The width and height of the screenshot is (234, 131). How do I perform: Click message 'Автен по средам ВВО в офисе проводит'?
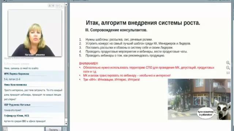pyautogui.click(x=25, y=121)
